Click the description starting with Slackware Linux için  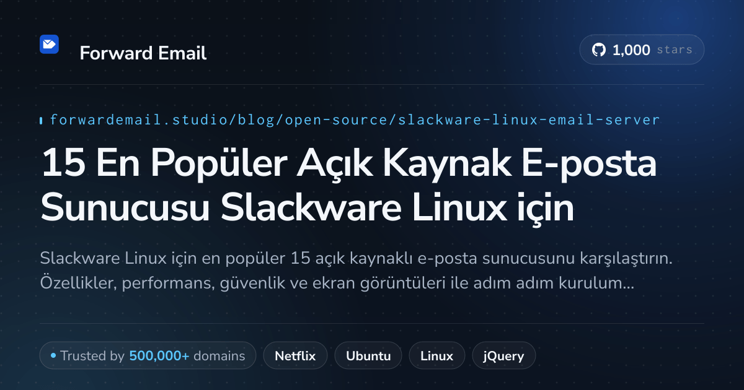click(x=356, y=271)
